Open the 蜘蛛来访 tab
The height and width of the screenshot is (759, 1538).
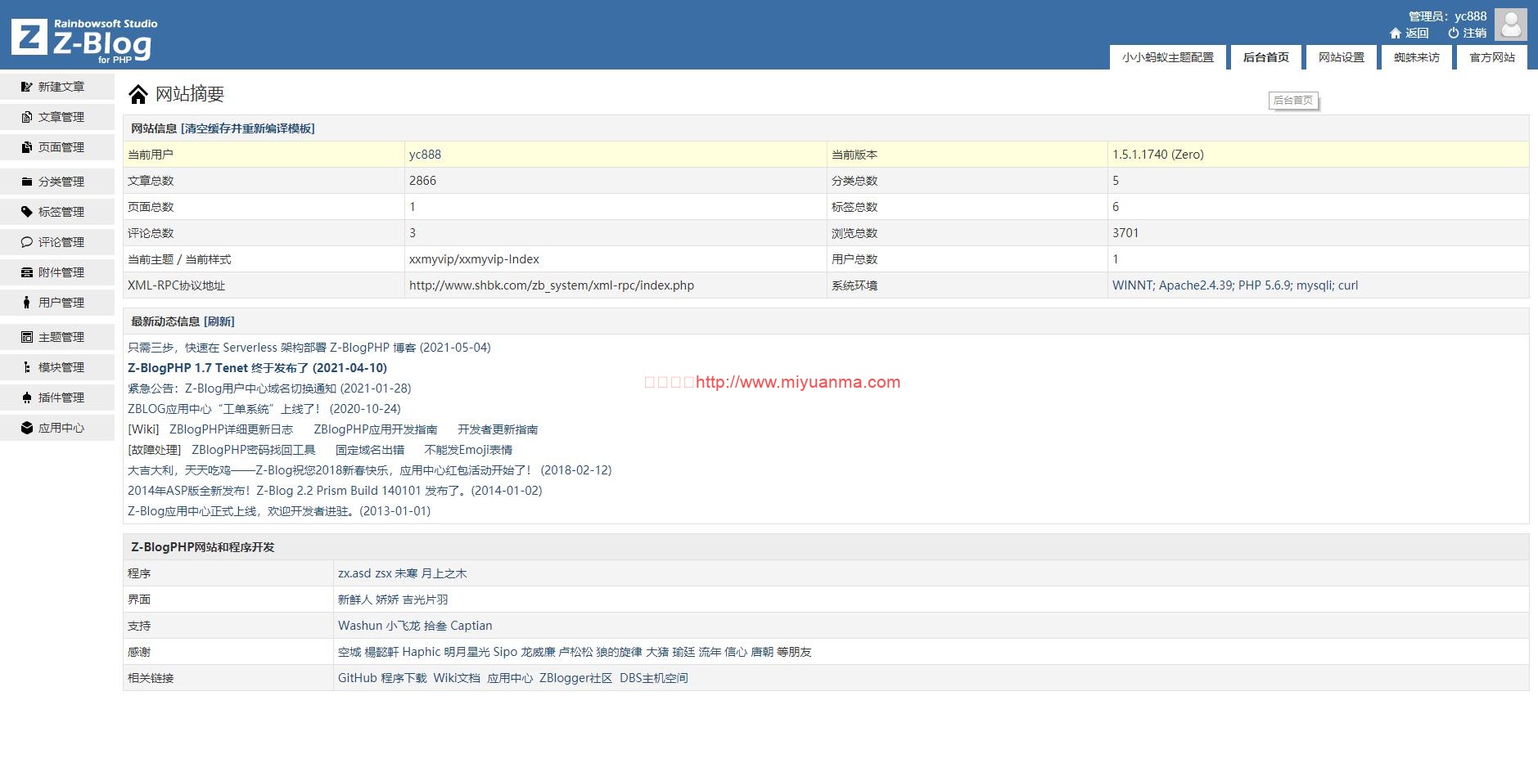[x=1417, y=57]
